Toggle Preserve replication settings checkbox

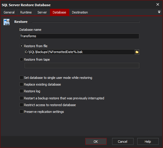pyautogui.click(x=21, y=112)
